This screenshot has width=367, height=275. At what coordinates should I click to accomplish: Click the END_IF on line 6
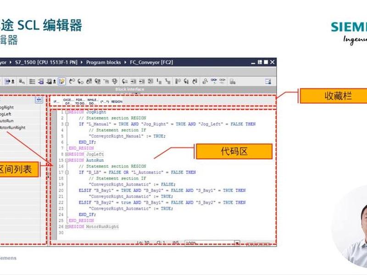[x=87, y=142]
